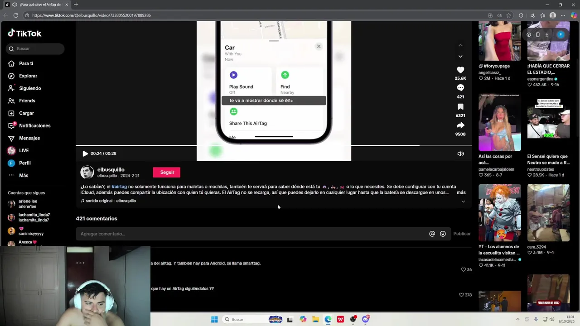Open the LIVE section

pyautogui.click(x=24, y=150)
